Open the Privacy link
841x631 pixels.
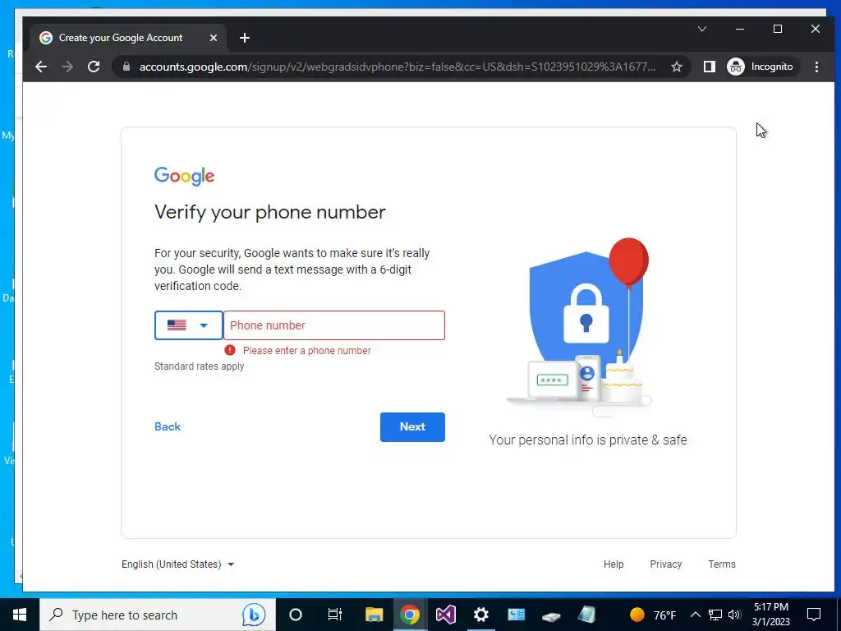[665, 564]
